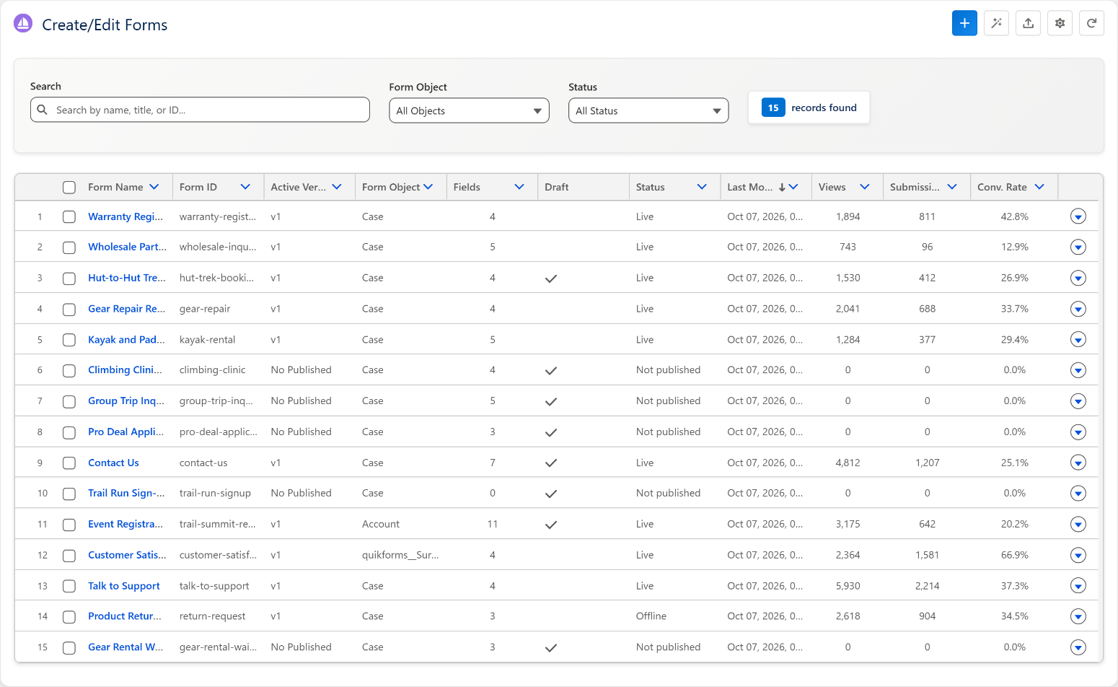Click the upload/export icon in the header
This screenshot has width=1118, height=687.
tap(1028, 23)
